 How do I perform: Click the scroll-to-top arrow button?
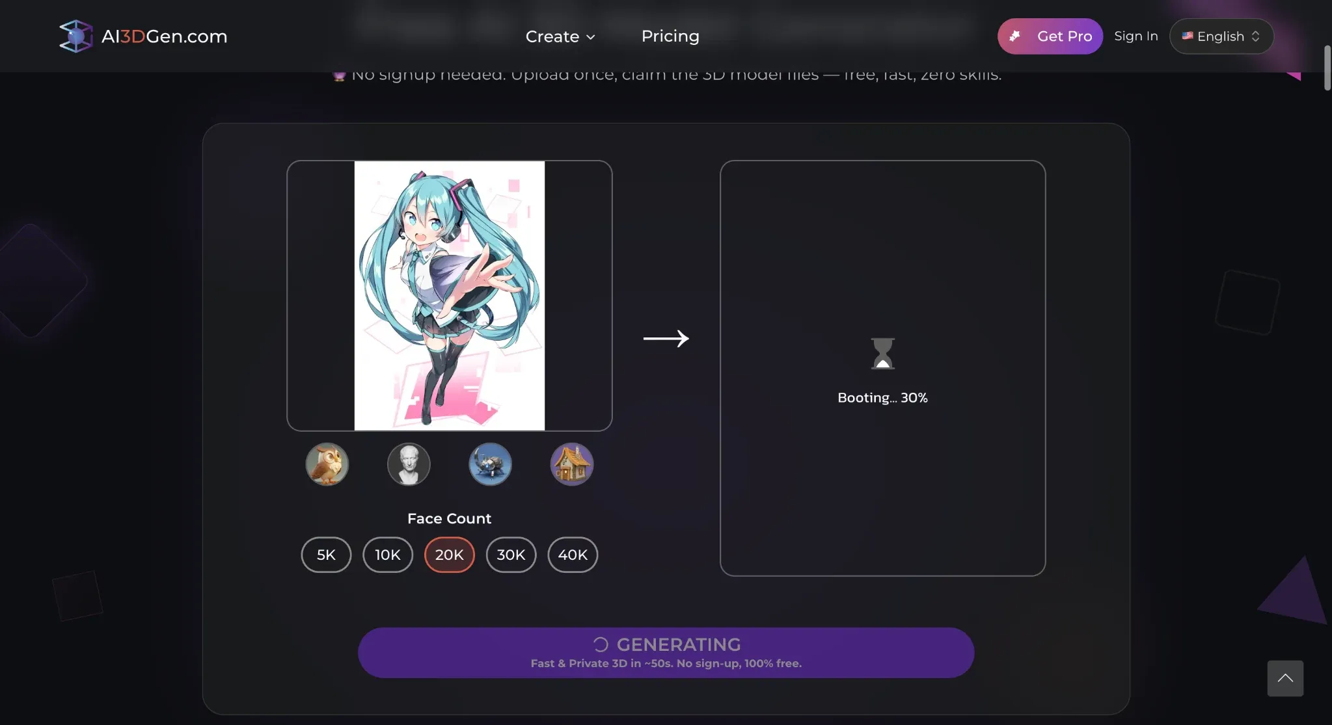tap(1285, 678)
